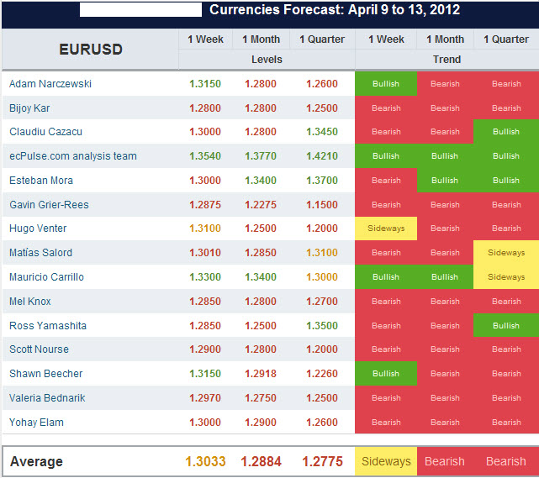This screenshot has height=478, width=539.
Task: Click Mauricio Carrillo 1 Week level 1.3300
Action: pos(205,277)
